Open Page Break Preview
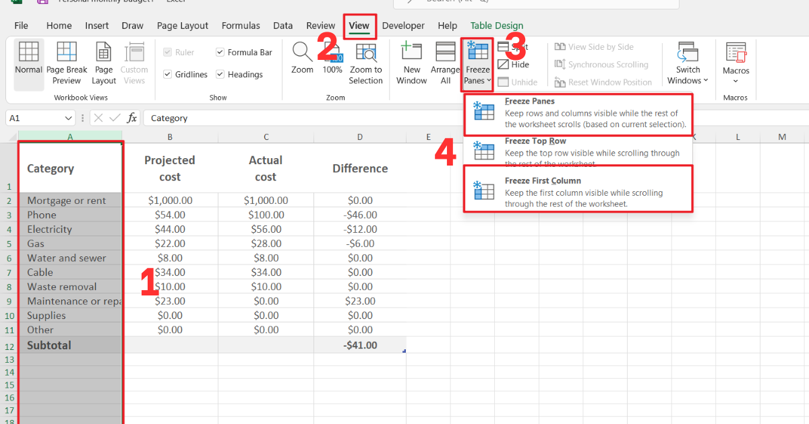 click(x=67, y=64)
